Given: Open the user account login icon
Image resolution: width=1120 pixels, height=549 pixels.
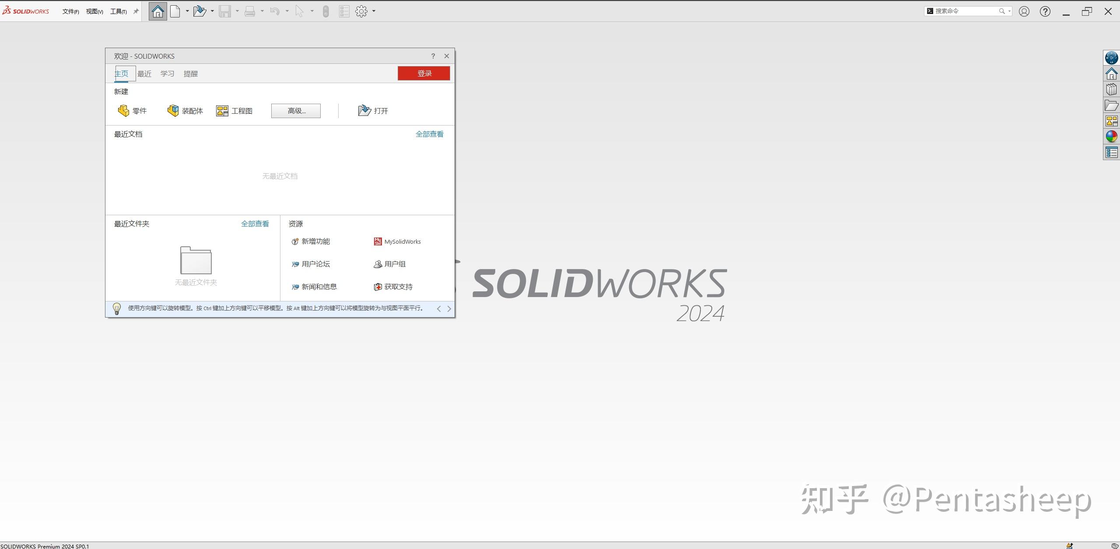Looking at the screenshot, I should tap(1024, 11).
